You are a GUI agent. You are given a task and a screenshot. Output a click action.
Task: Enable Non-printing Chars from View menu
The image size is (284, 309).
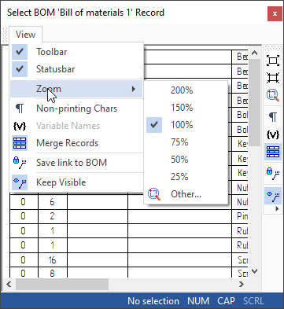point(76,109)
